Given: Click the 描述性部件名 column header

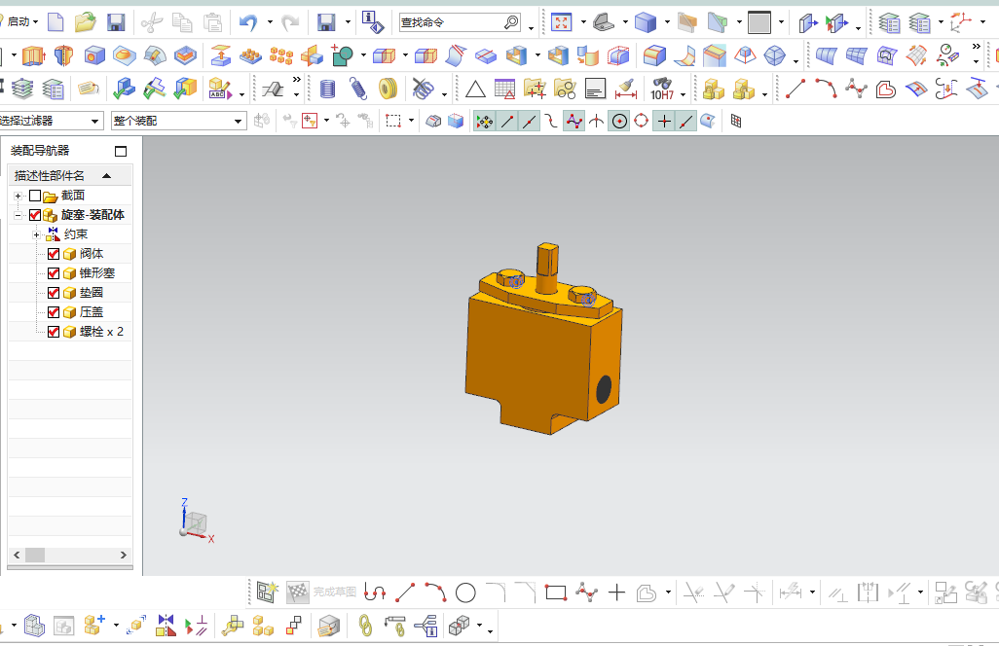Looking at the screenshot, I should (x=70, y=176).
